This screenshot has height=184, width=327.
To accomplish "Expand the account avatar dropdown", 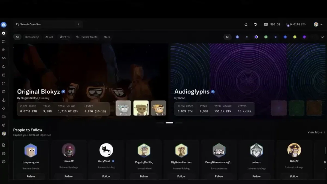I will pyautogui.click(x=318, y=24).
